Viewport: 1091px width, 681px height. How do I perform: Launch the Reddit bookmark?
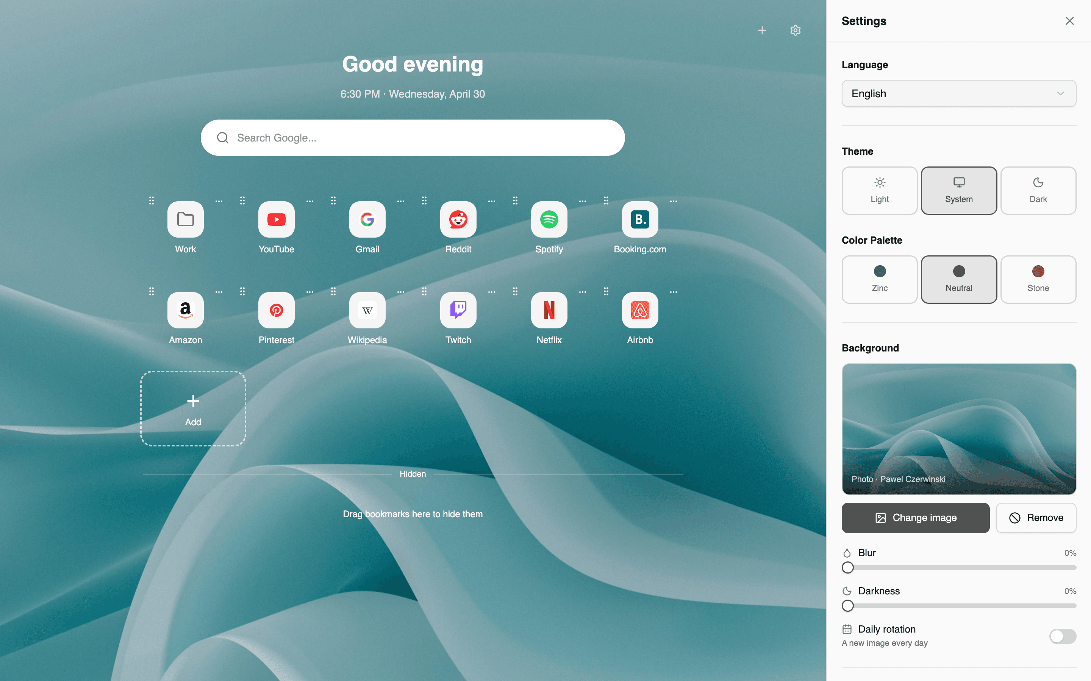(x=458, y=219)
